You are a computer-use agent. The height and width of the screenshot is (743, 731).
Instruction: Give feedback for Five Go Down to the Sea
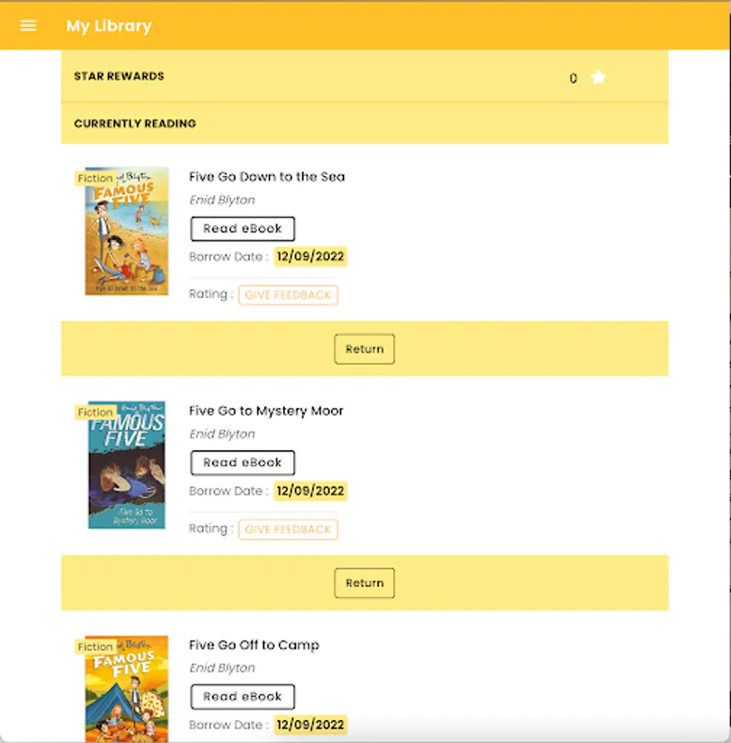tap(288, 295)
